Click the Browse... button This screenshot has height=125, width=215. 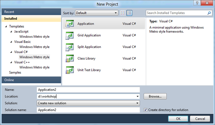coord(155,96)
